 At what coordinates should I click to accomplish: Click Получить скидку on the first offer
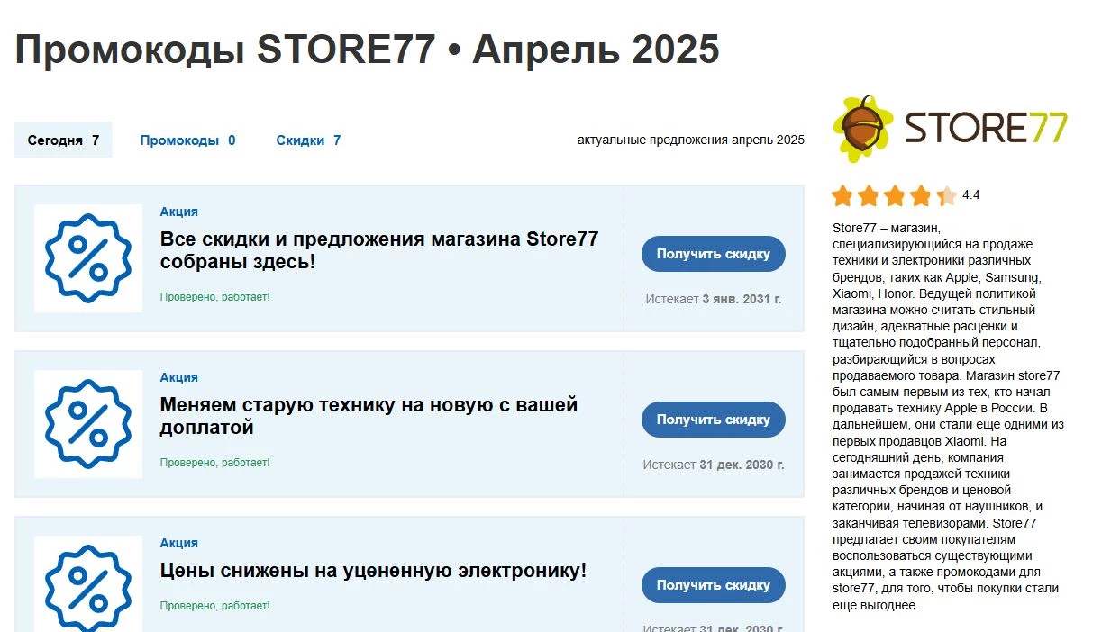[x=713, y=253]
